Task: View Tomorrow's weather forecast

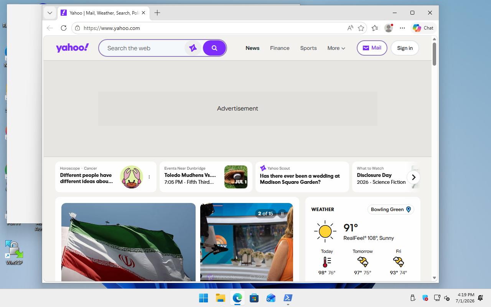Action: [362, 262]
